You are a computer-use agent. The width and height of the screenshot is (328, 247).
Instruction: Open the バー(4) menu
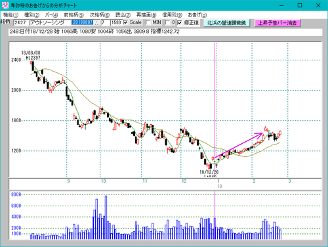51,15
